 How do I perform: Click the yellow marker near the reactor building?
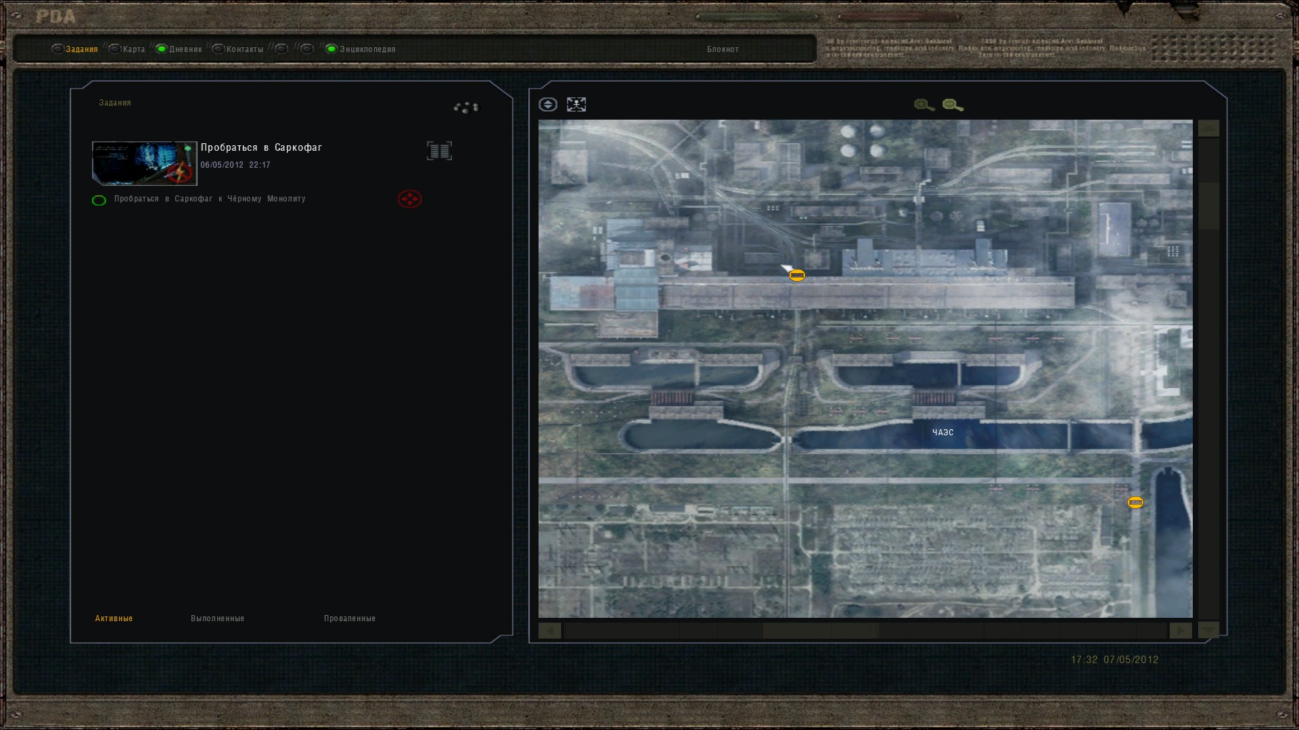click(797, 275)
